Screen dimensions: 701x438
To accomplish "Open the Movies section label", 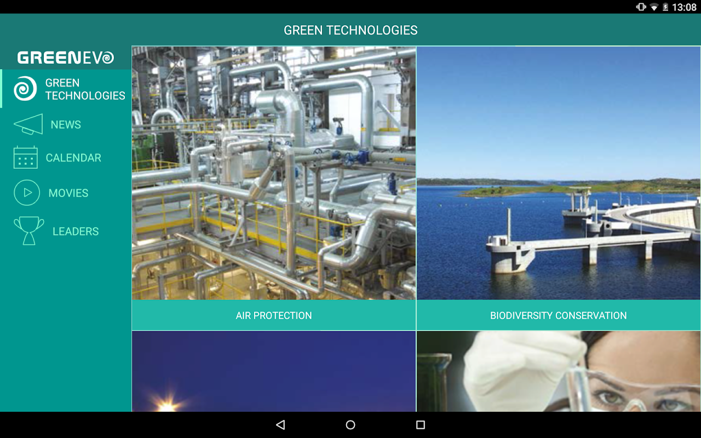I will (x=68, y=193).
